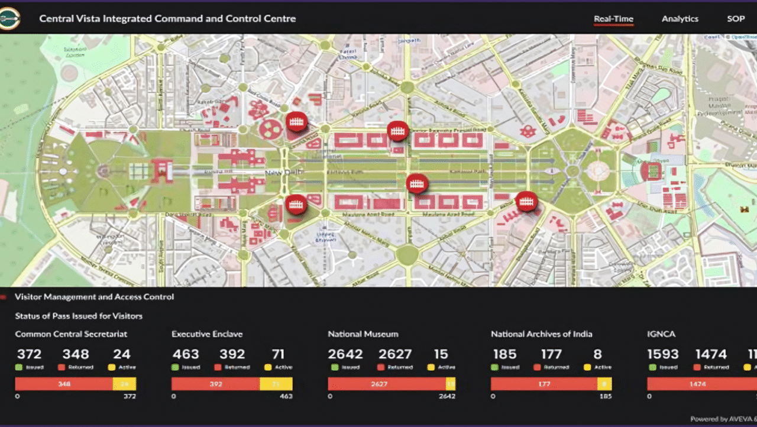Select the yellow 8 active bar segment

point(604,384)
